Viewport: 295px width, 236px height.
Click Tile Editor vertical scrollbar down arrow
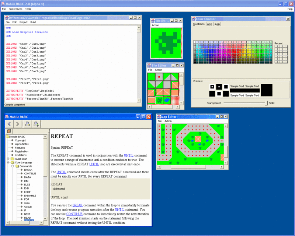point(181,103)
